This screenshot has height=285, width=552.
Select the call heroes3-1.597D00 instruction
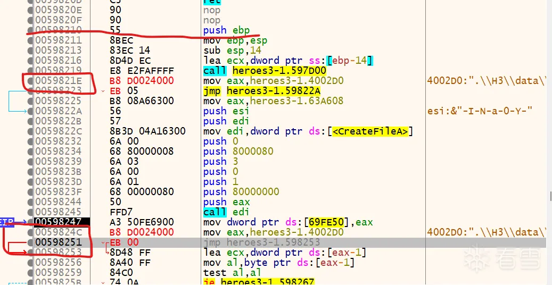coord(265,71)
